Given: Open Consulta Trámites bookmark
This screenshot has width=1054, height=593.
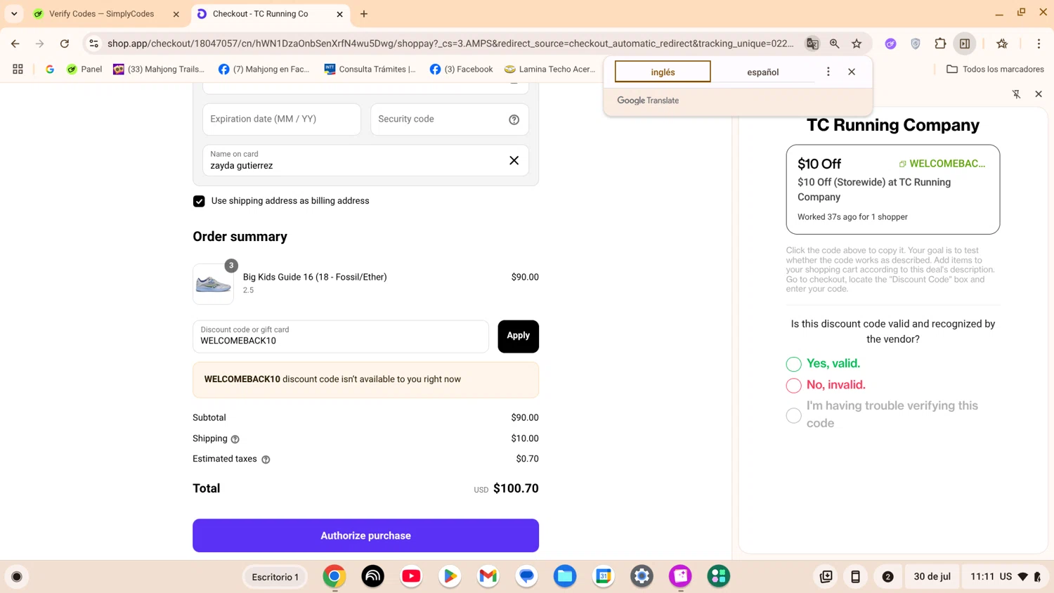Looking at the screenshot, I should click(370, 69).
